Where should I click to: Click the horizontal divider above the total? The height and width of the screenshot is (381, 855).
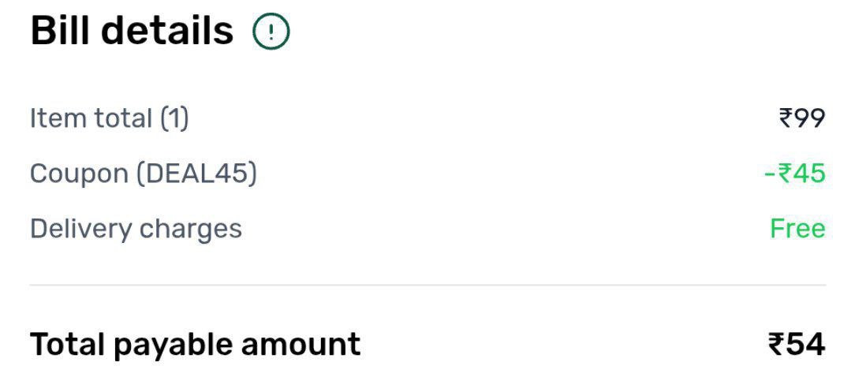point(427,285)
